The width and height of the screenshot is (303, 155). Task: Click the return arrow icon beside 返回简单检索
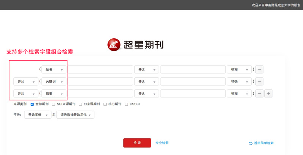[251, 143]
